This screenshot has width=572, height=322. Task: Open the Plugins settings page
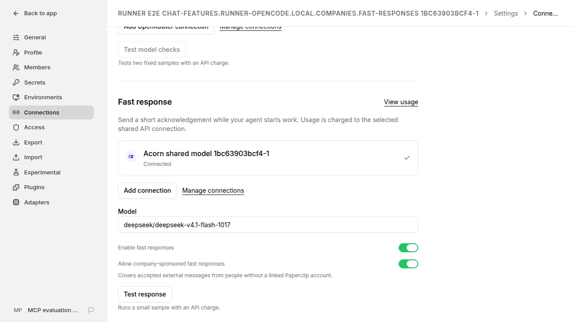point(51,187)
